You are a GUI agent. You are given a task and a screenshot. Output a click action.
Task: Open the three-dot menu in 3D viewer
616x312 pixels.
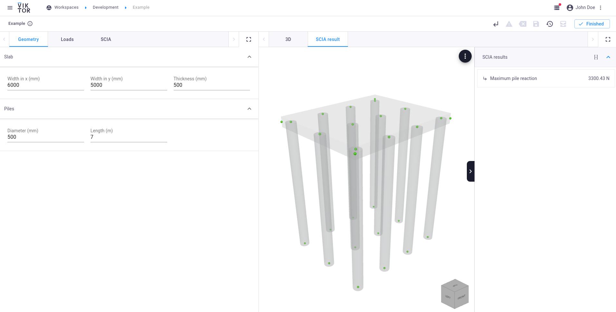pos(465,56)
